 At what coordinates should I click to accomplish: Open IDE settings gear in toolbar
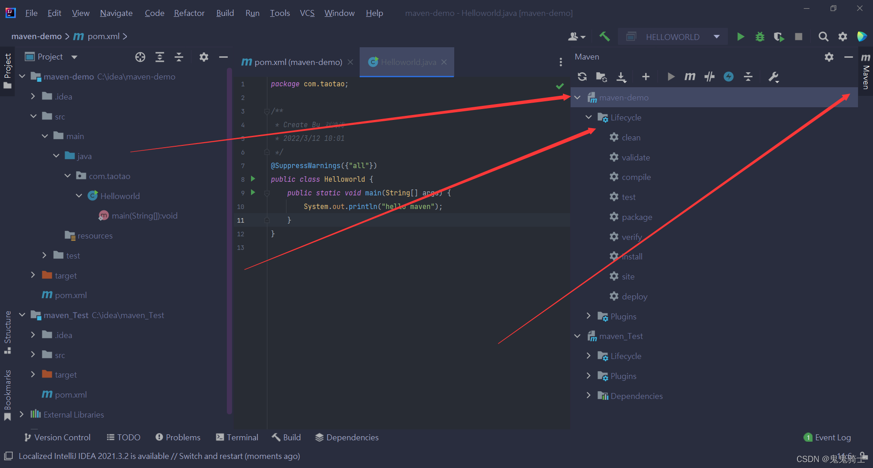843,36
